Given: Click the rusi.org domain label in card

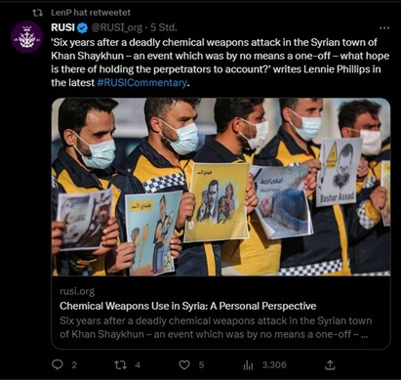Looking at the screenshot, I should [77, 291].
